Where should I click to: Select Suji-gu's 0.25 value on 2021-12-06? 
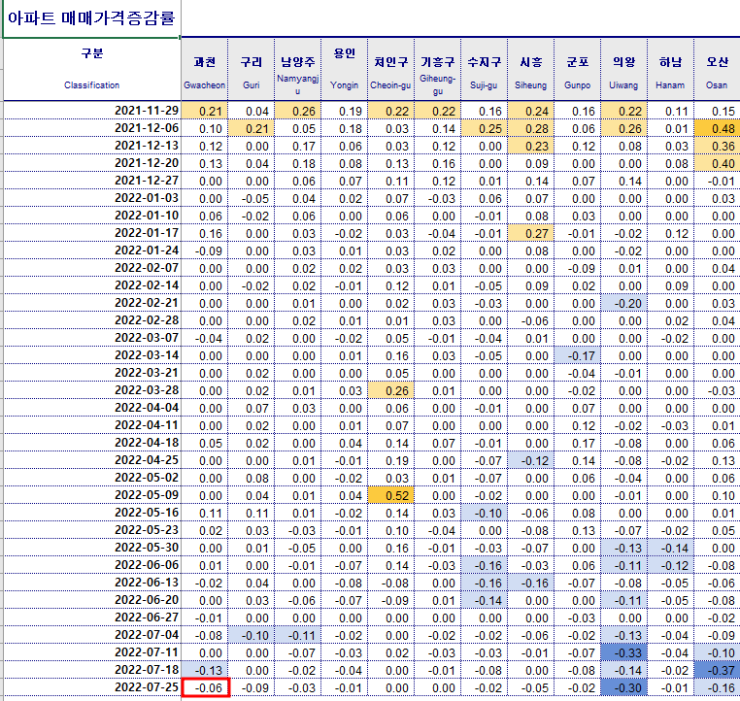(485, 128)
